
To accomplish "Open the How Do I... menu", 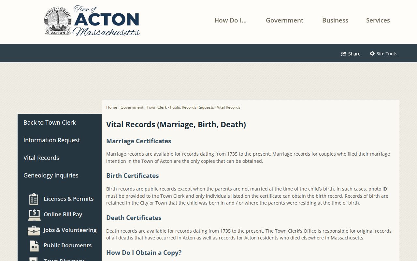I will tap(230, 20).
